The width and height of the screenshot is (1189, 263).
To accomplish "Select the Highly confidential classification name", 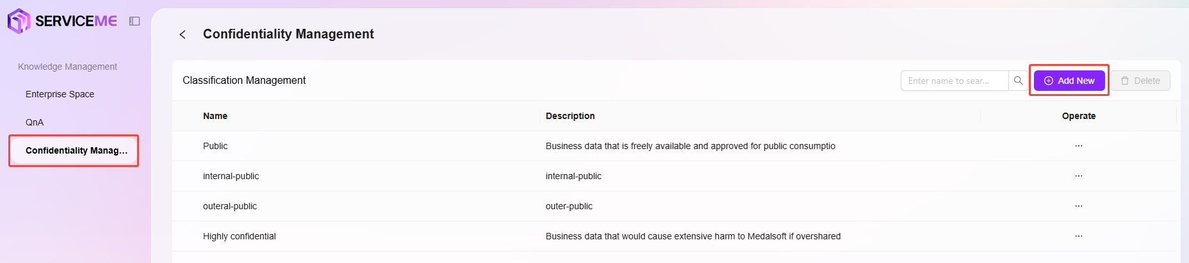I will [240, 236].
